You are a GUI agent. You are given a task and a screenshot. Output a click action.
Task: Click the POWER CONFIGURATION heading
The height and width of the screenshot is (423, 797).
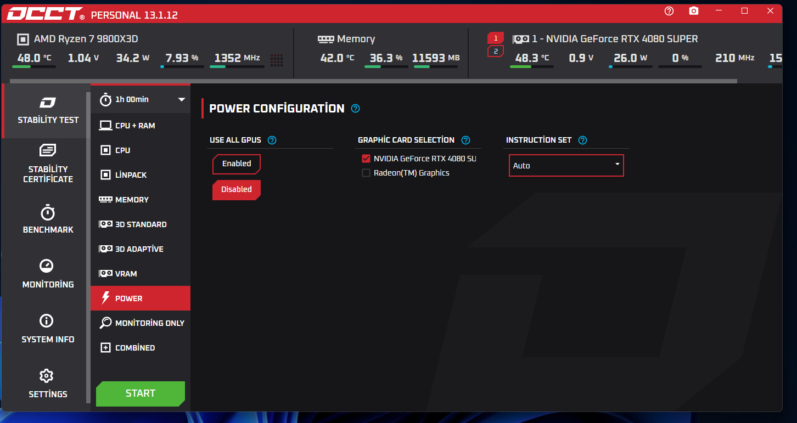click(x=277, y=108)
